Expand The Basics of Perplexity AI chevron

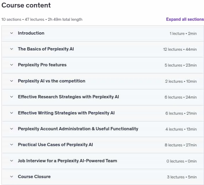click(x=12, y=49)
